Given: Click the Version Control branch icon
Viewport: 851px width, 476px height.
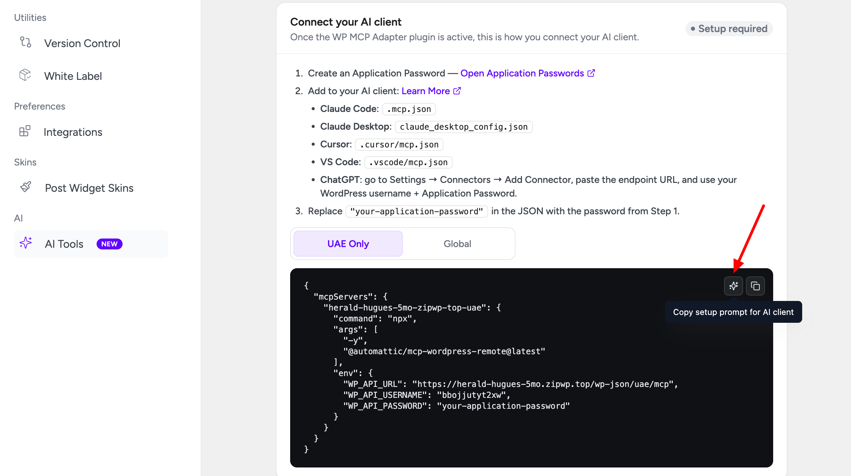Looking at the screenshot, I should (x=25, y=42).
